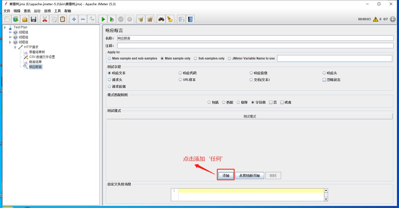This screenshot has height=208, width=399.
Task: Click the 删除 button
Action: 273,176
